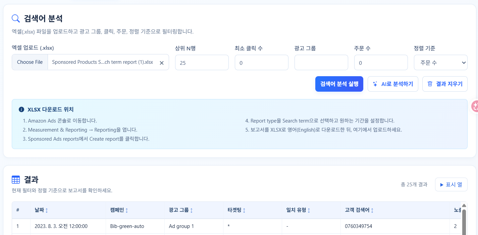Focus the 최소 클릭 수 input field
The height and width of the screenshot is (235, 478).
(262, 62)
